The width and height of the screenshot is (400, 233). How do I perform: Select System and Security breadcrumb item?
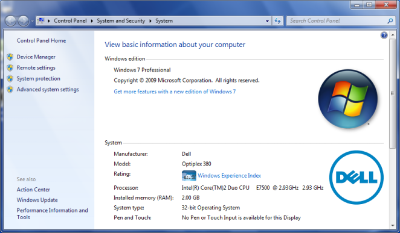tap(121, 21)
